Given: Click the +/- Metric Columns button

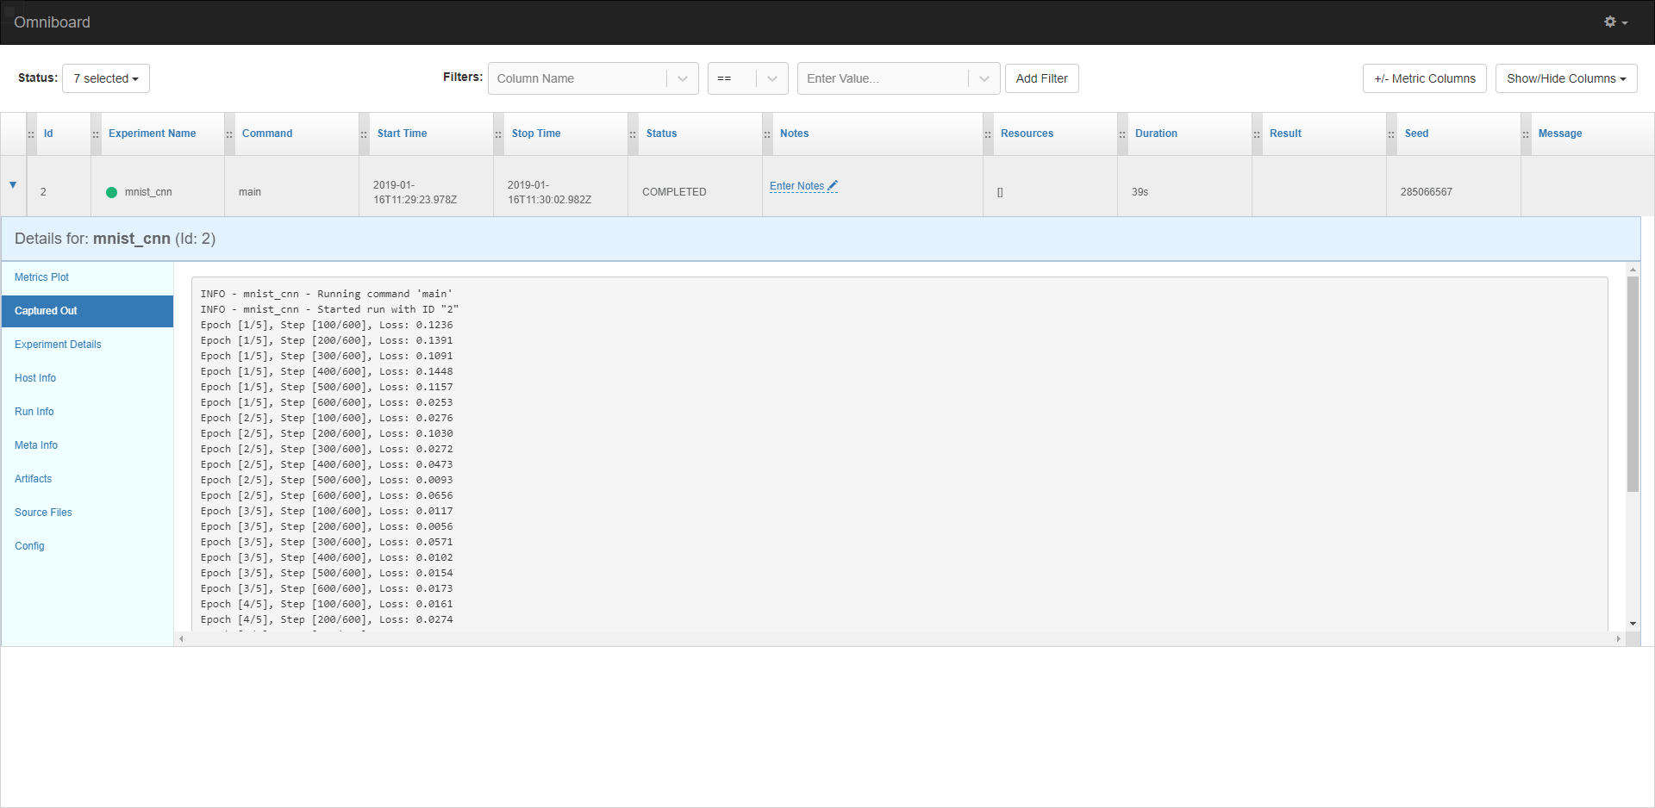Looking at the screenshot, I should [1425, 78].
